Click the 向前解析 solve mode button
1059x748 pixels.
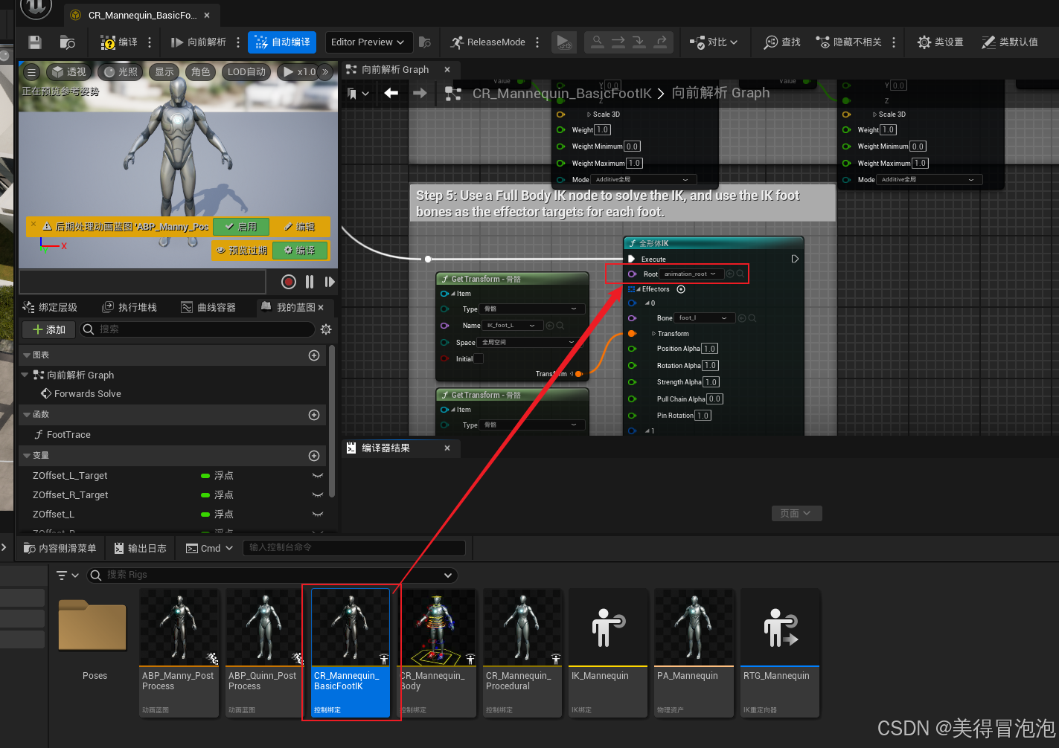click(199, 42)
